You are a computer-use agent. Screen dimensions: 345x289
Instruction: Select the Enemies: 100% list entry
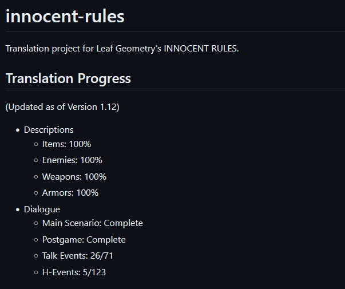click(72, 160)
